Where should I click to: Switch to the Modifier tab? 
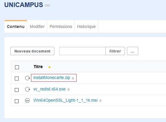(37, 27)
